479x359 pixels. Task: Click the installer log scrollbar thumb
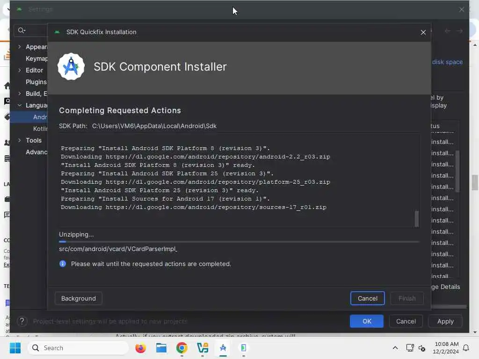[x=416, y=219]
